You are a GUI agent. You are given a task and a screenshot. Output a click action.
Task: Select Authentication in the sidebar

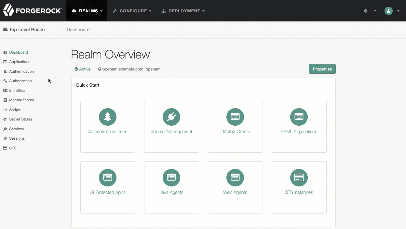coord(21,71)
